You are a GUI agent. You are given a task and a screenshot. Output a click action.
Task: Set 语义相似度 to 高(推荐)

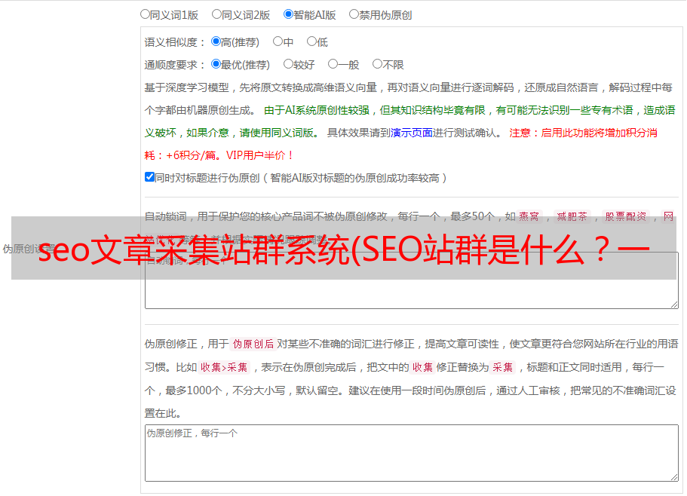click(216, 41)
